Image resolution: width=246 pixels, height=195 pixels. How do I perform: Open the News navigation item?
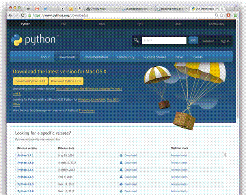(179, 57)
